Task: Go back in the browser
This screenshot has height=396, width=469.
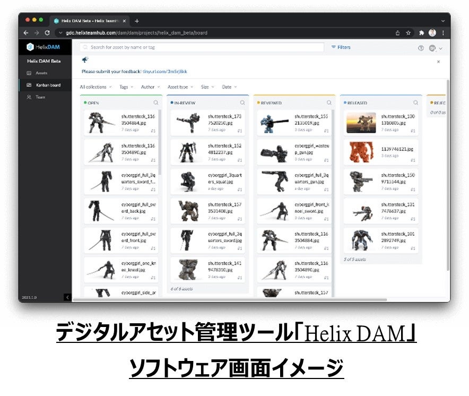Action: (x=26, y=32)
